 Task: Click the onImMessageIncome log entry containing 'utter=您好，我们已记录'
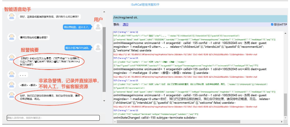click(x=192, y=99)
